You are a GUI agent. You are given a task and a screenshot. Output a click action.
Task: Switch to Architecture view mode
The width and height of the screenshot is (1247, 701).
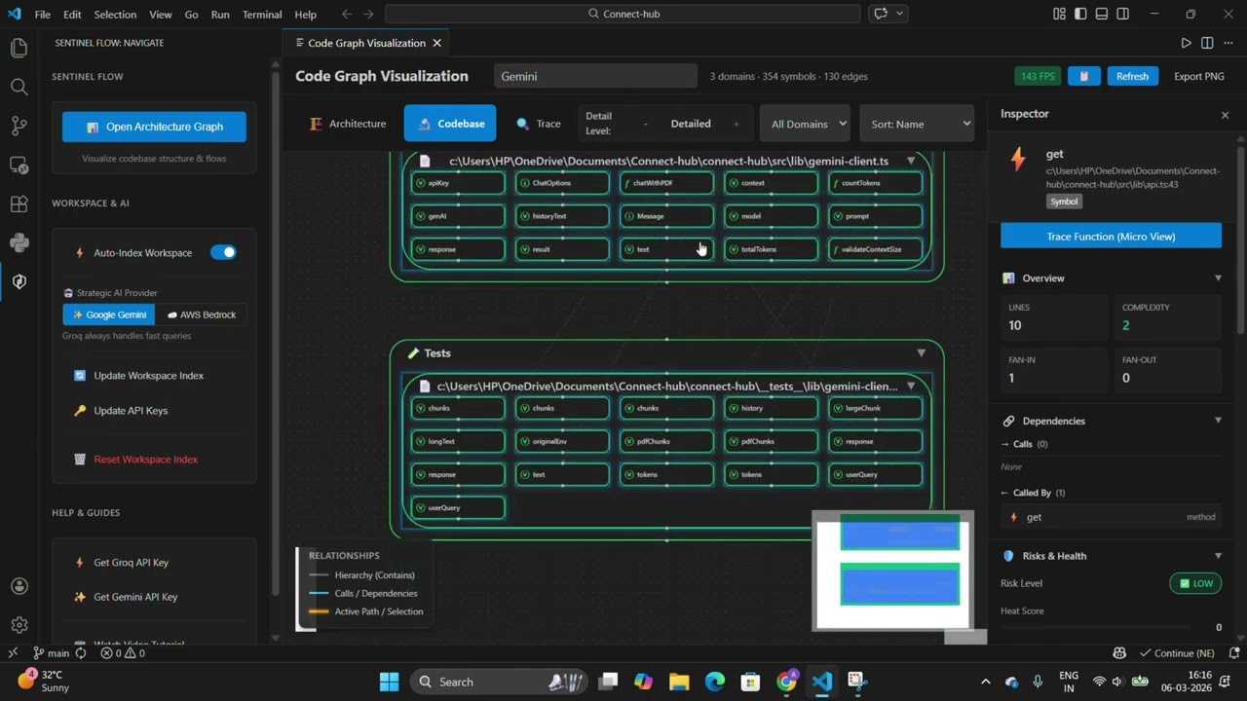coord(348,124)
